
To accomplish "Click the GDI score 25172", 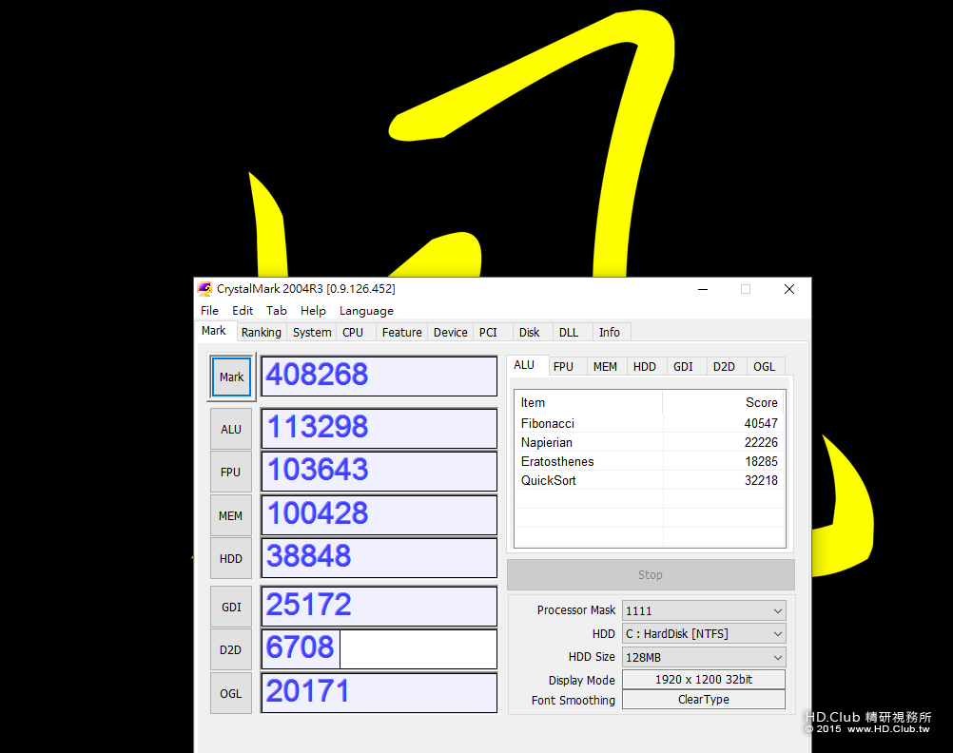I will [379, 606].
